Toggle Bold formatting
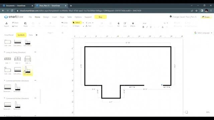 pyautogui.click(x=143, y=27)
